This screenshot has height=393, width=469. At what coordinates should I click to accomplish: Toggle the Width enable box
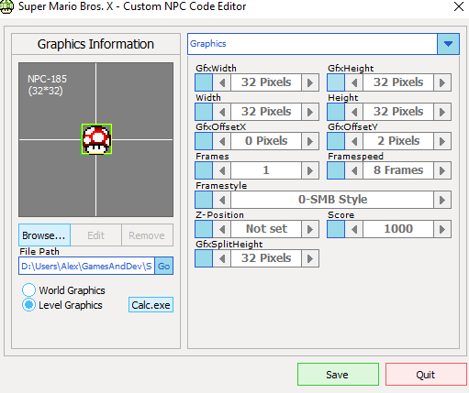coord(204,112)
